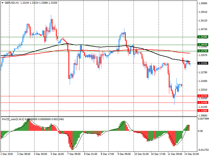The height and width of the screenshot is (157, 209).
Task: Select the green 1.34030 price level tag
Action: pos(203,45)
